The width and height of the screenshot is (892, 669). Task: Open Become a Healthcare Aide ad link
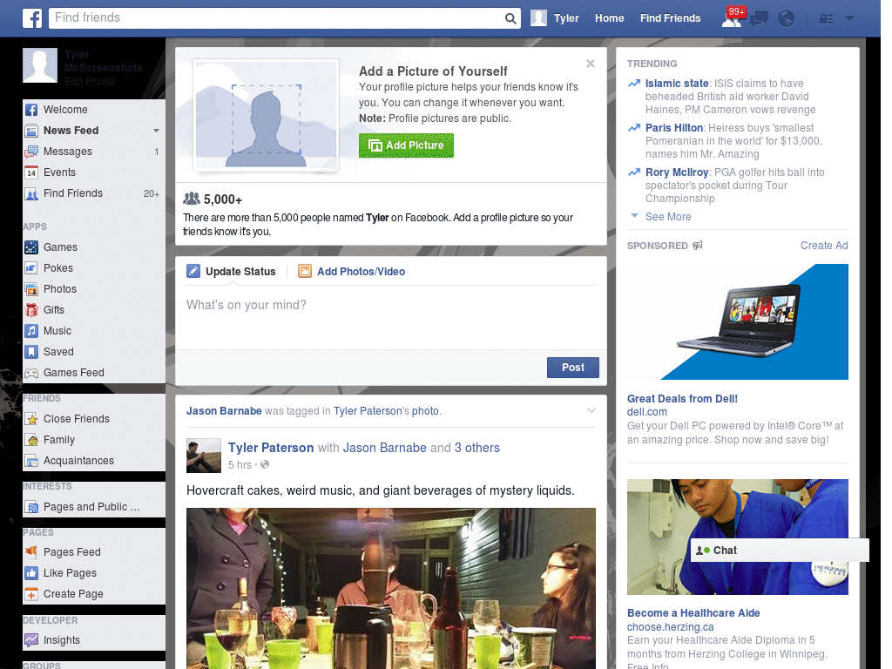(x=693, y=613)
